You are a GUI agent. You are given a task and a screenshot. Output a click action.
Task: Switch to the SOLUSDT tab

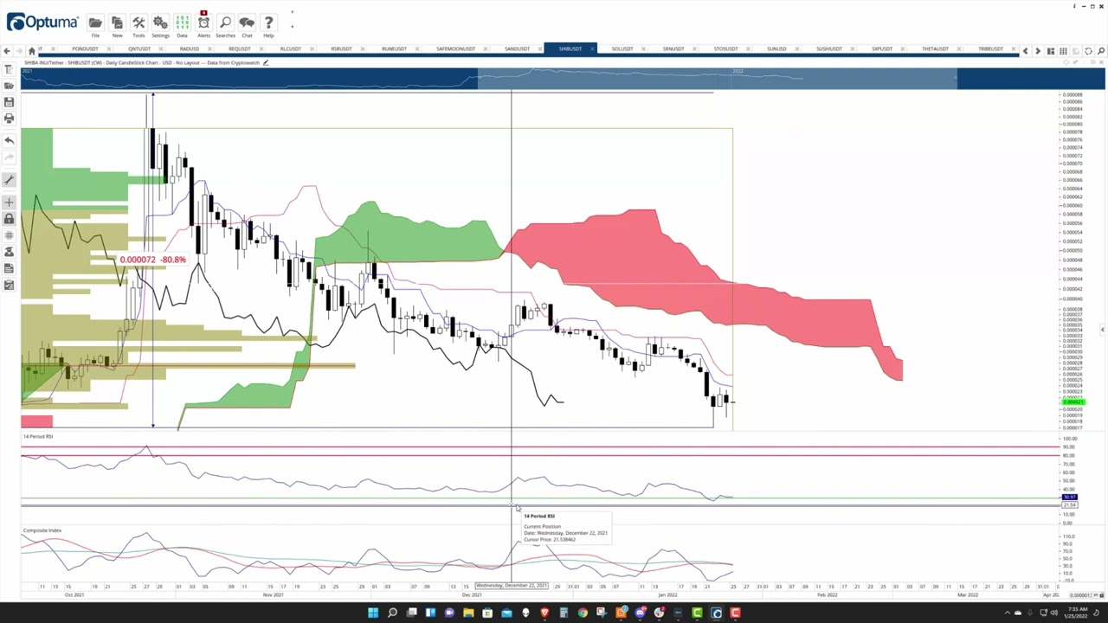[622, 49]
